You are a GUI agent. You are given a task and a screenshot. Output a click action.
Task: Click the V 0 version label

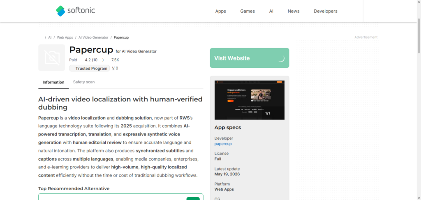(115, 68)
